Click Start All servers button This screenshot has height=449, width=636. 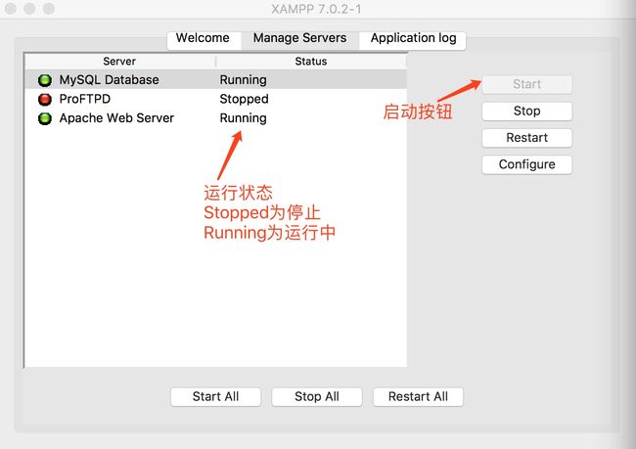[216, 397]
